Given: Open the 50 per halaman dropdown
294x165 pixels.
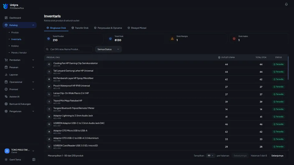Looking at the screenshot, I should 210,156.
